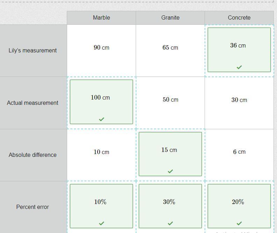Click the checkmark under 36 cm
The image size is (277, 233).
tap(239, 67)
